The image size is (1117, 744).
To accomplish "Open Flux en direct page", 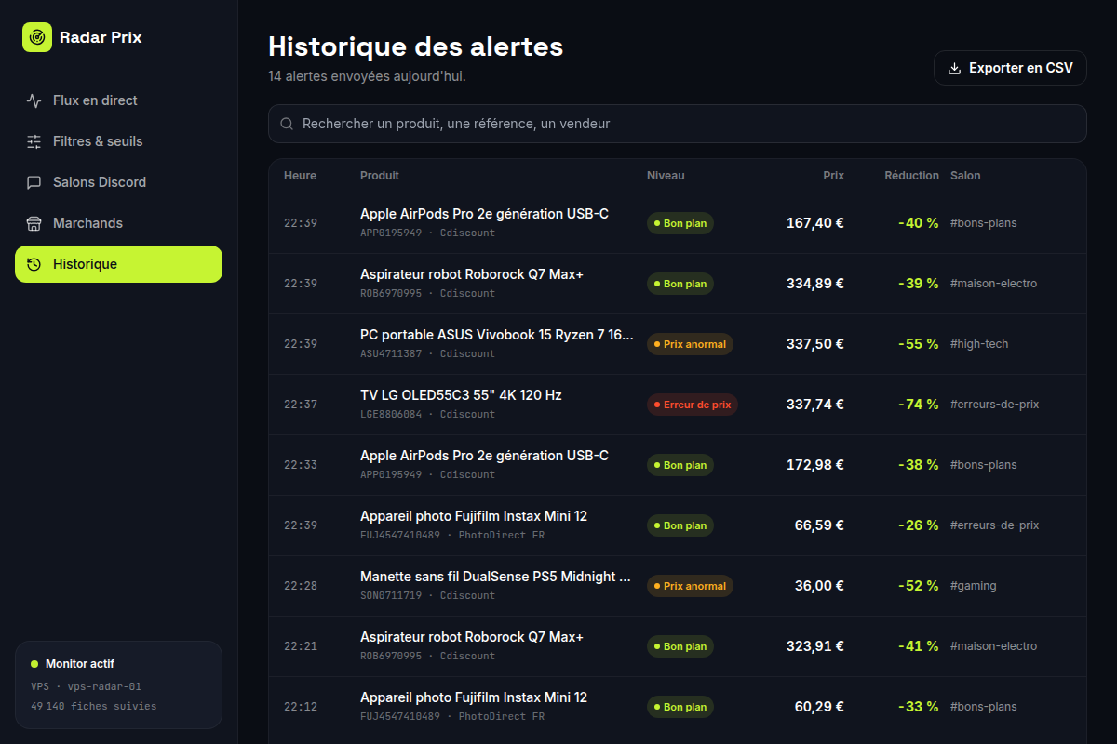I will coord(118,100).
